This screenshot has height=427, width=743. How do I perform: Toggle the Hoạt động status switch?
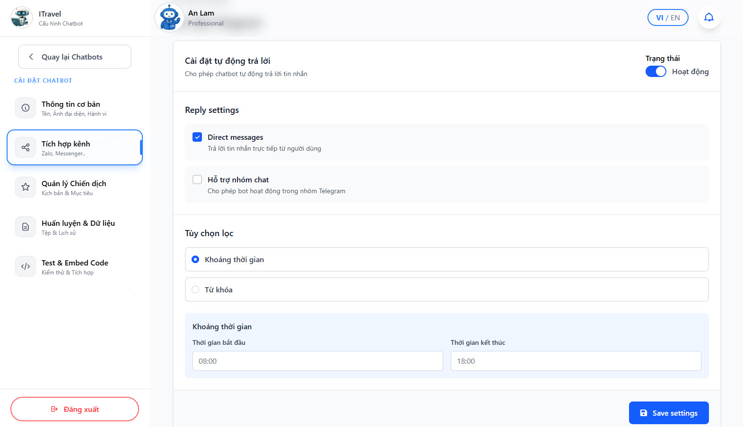(656, 71)
